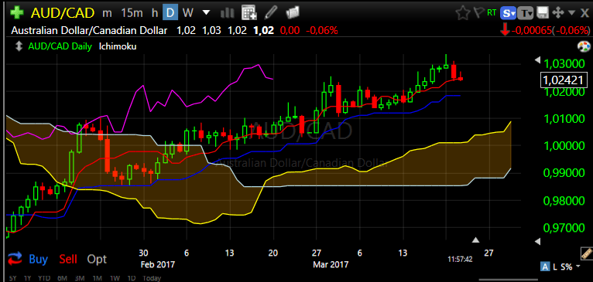Viewport: 593px width, 282px height.
Task: Click the Mar 2017 date label
Action: click(x=331, y=264)
